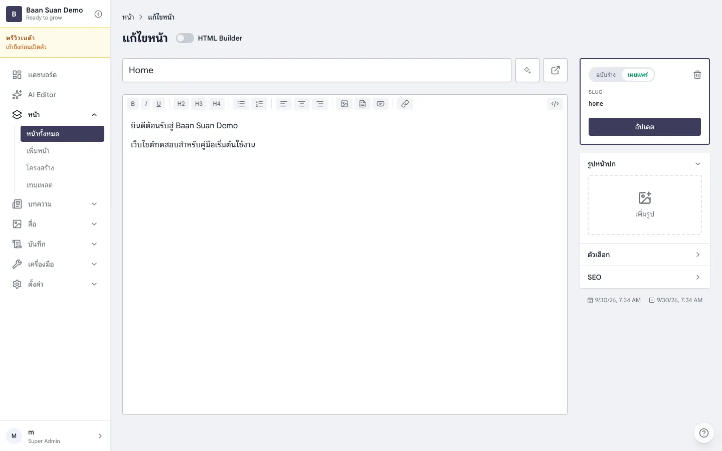The height and width of the screenshot is (451, 722).
Task: Expand the บทความ sidebar menu
Action: [x=55, y=204]
